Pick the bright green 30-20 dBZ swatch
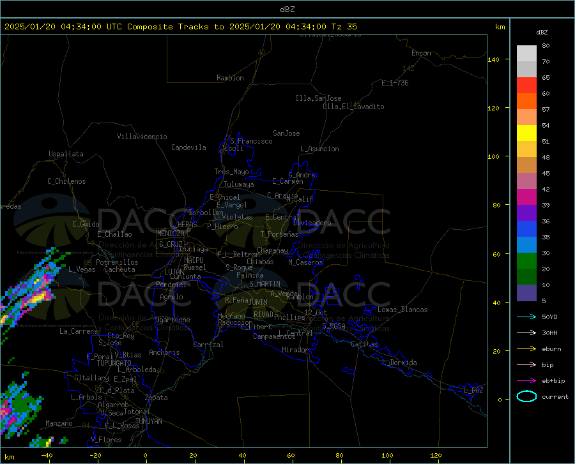The height and width of the screenshot is (464, 575). [x=526, y=261]
